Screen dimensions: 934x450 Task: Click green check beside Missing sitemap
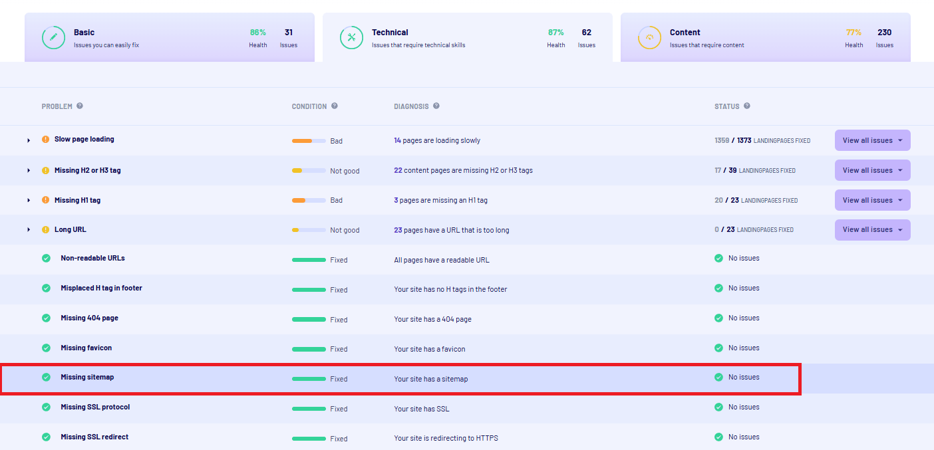[46, 378]
